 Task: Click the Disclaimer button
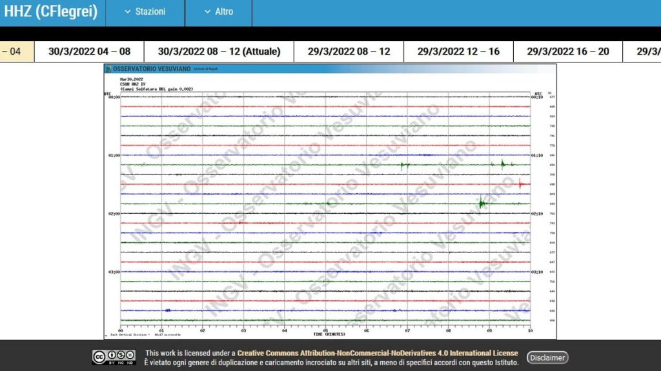coord(547,357)
